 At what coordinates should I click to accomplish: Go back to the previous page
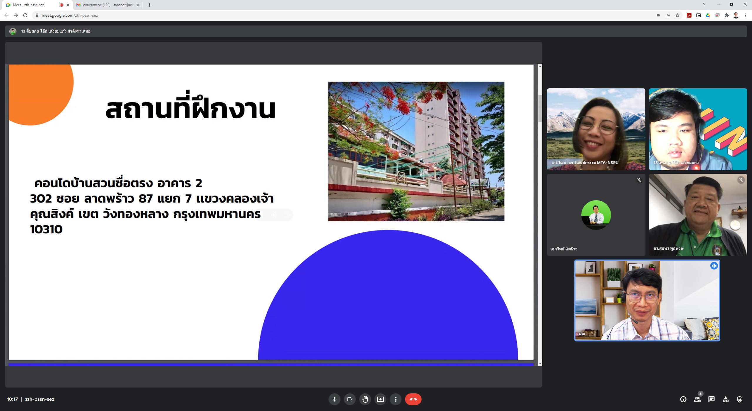pyautogui.click(x=6, y=15)
